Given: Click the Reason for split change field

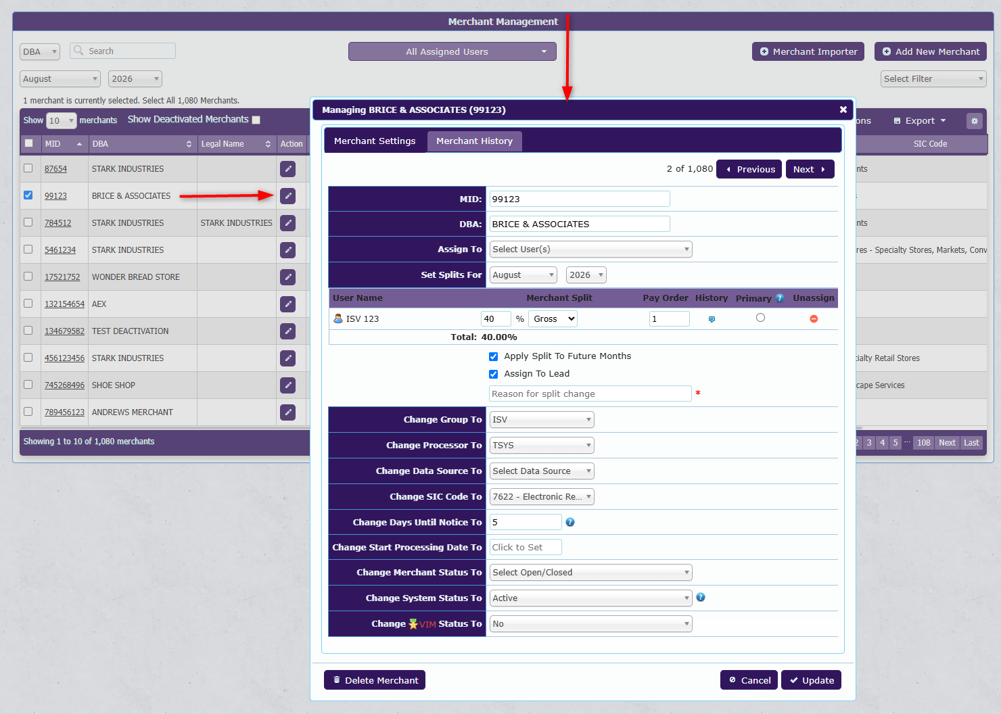Looking at the screenshot, I should coord(590,394).
